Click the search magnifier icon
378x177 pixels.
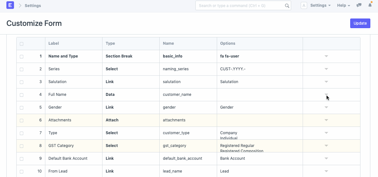tap(287, 6)
